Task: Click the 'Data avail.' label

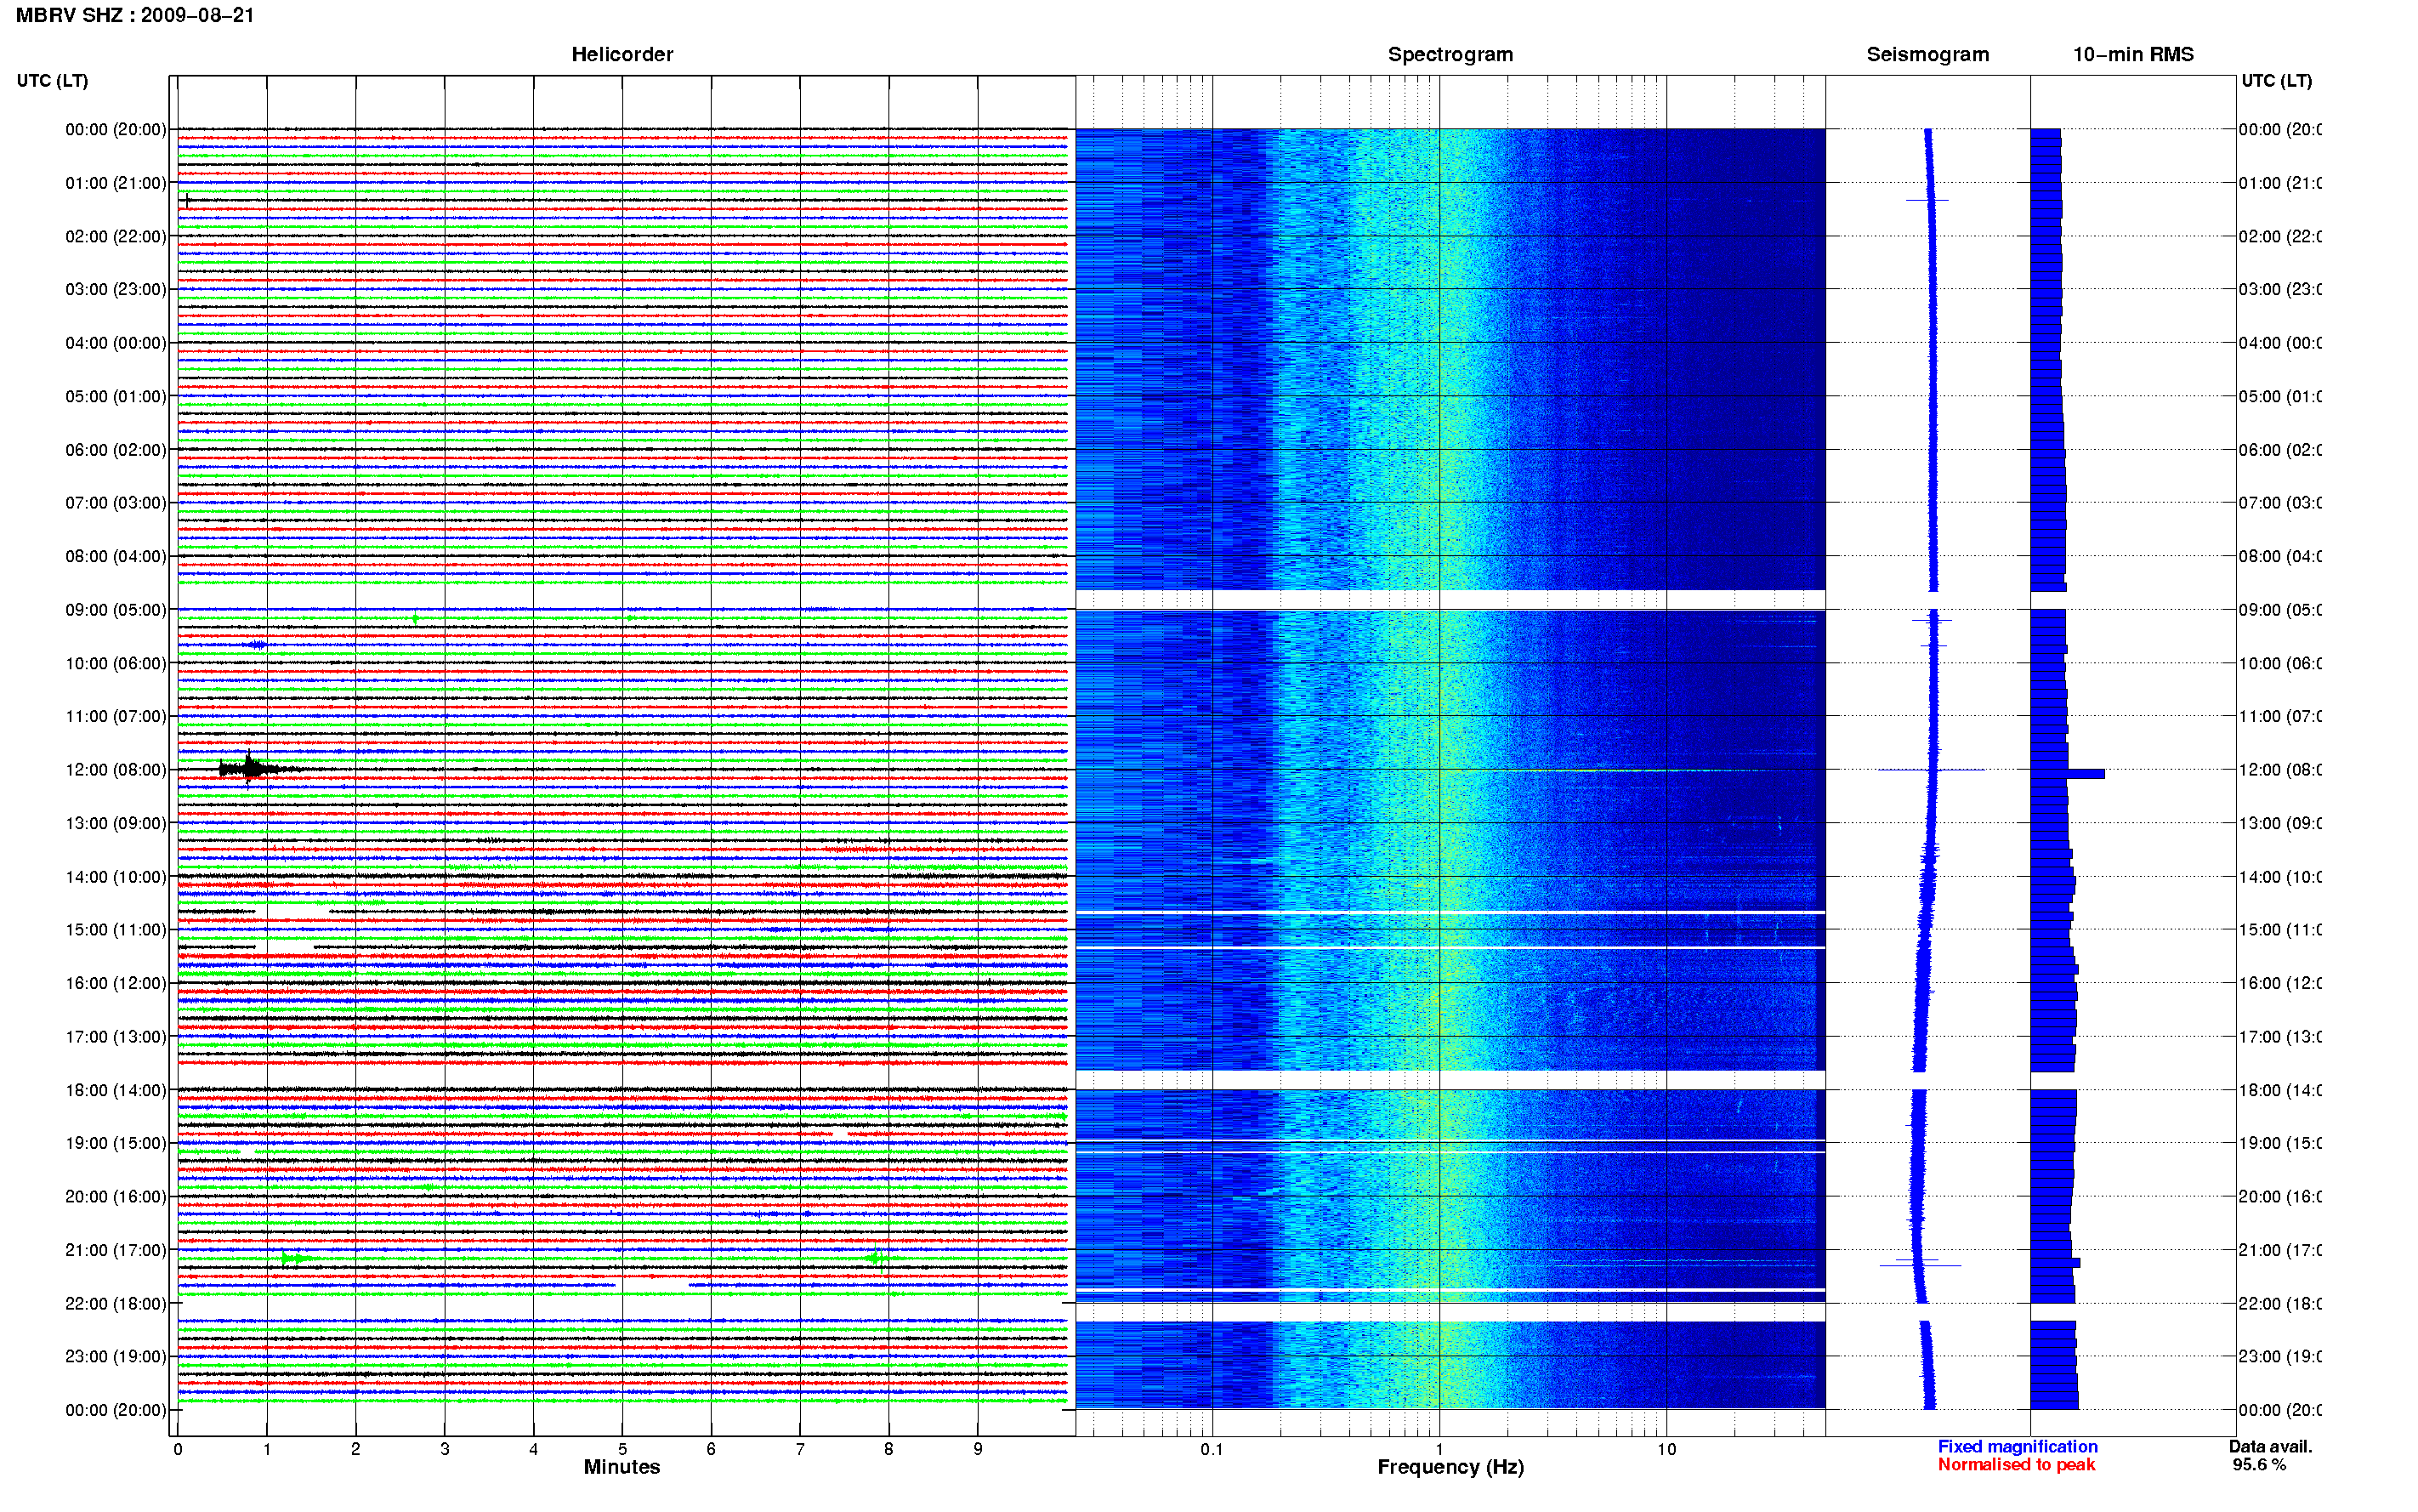Action: click(x=2270, y=1446)
